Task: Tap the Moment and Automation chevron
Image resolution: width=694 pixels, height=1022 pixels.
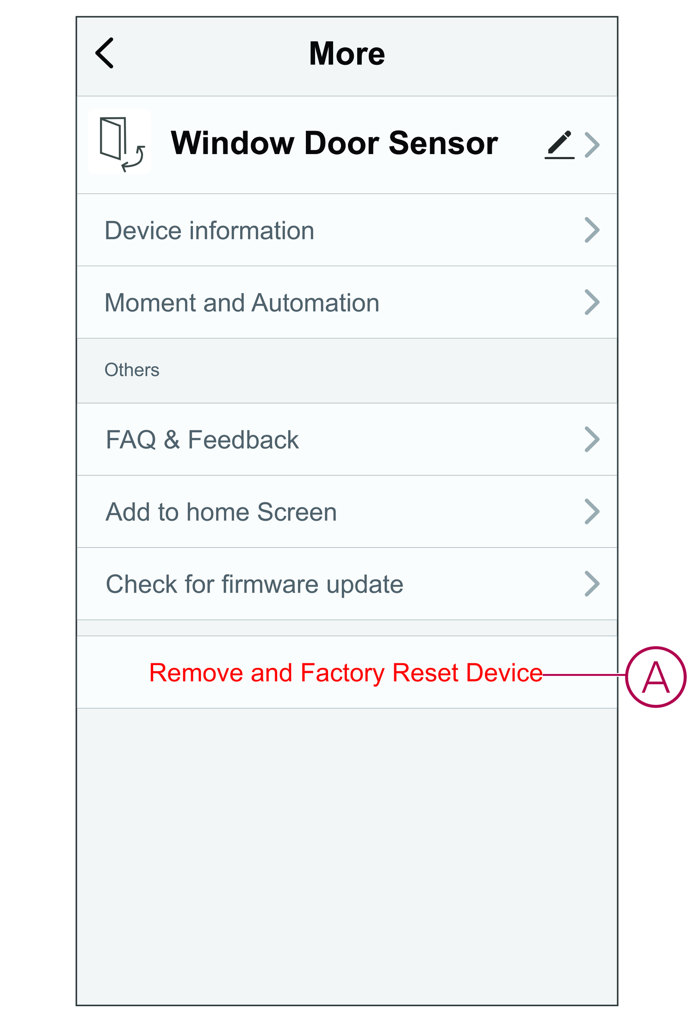Action: [x=592, y=302]
